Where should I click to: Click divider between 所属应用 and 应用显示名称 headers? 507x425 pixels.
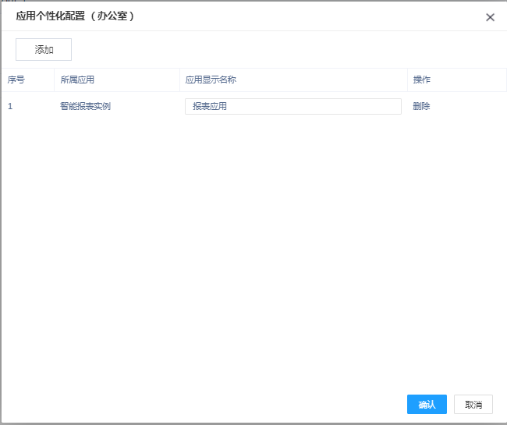tap(179, 80)
